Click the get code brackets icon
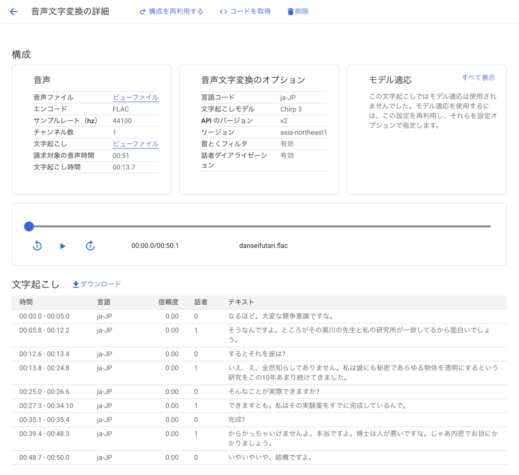 click(x=223, y=12)
